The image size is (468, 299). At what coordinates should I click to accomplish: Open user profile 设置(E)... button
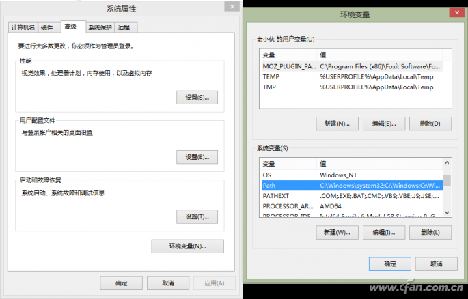tap(197, 157)
